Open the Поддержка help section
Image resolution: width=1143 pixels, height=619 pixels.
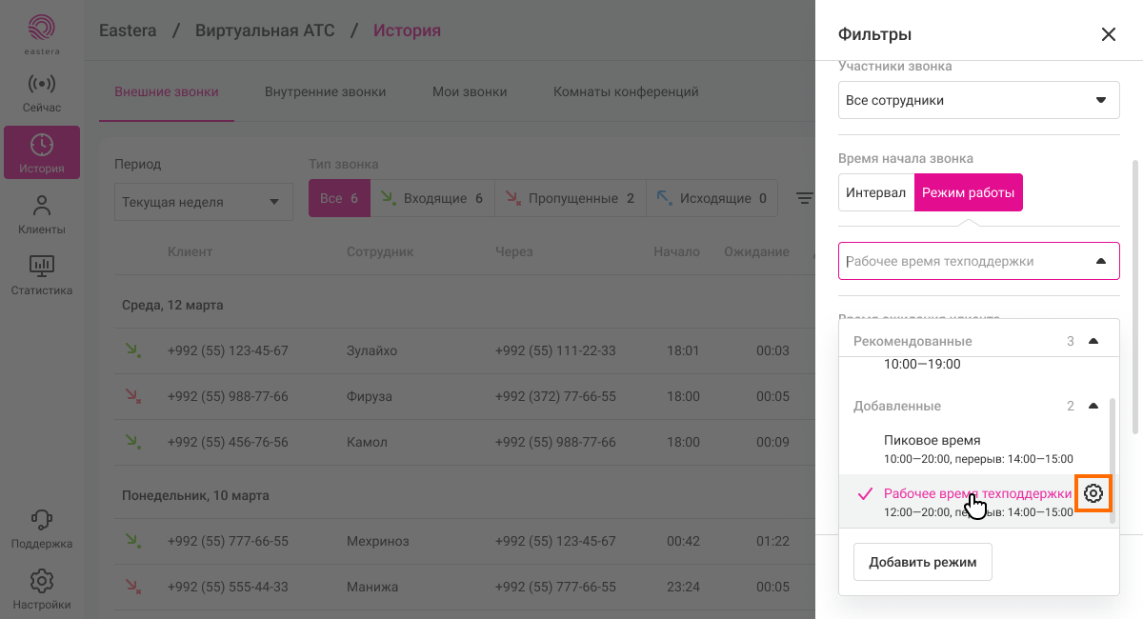click(42, 529)
